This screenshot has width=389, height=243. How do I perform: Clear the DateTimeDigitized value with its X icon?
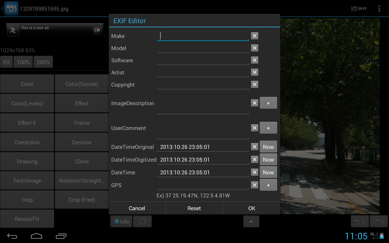(x=255, y=160)
